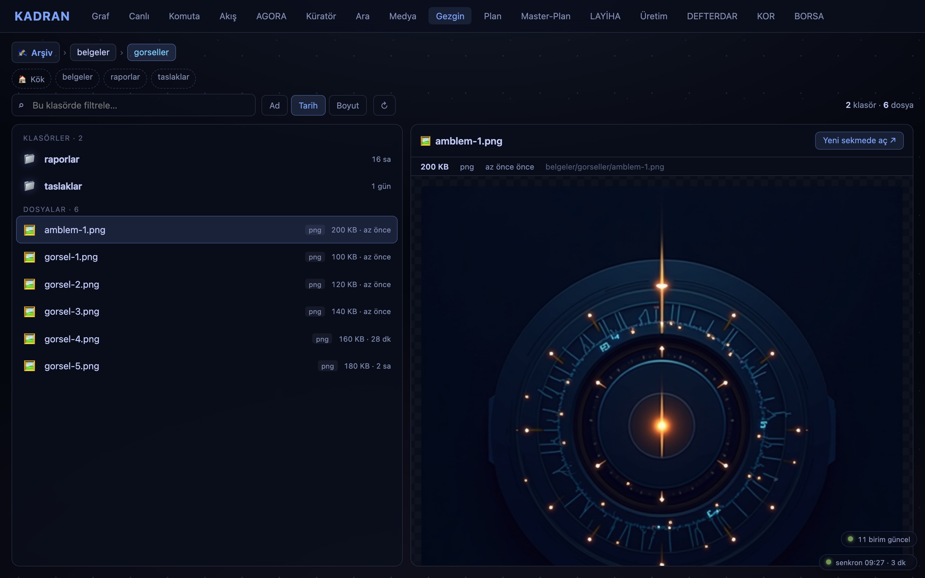Viewport: 925px width, 578px height.
Task: Click the amblem-1.png preview image
Action: tap(662, 377)
